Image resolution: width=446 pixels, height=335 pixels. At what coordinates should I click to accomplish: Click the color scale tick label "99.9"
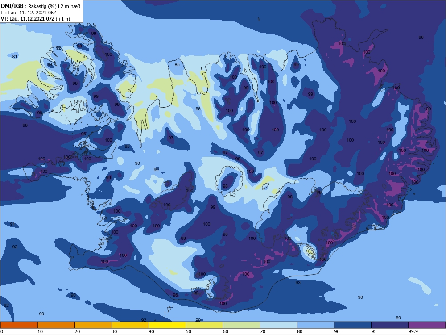click(x=413, y=331)
